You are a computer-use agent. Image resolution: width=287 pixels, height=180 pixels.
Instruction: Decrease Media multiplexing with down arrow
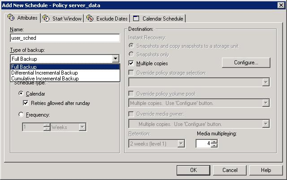coord(214,146)
